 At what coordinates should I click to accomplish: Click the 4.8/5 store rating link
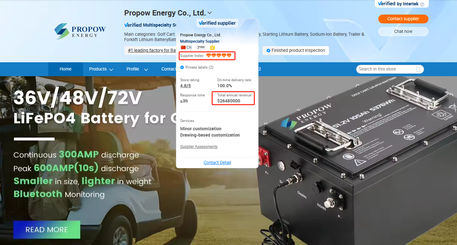point(186,86)
